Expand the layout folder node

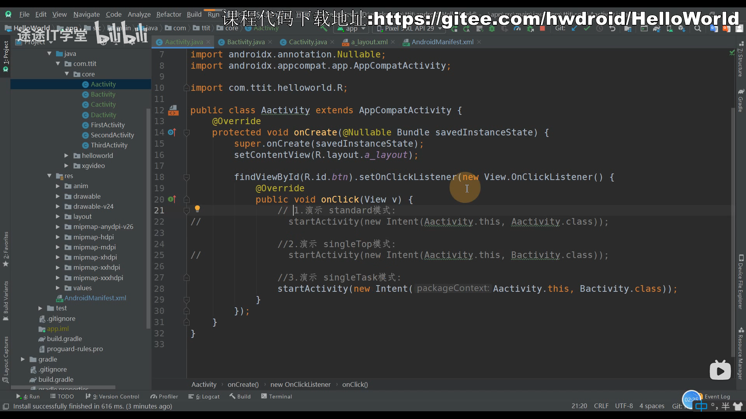(58, 216)
